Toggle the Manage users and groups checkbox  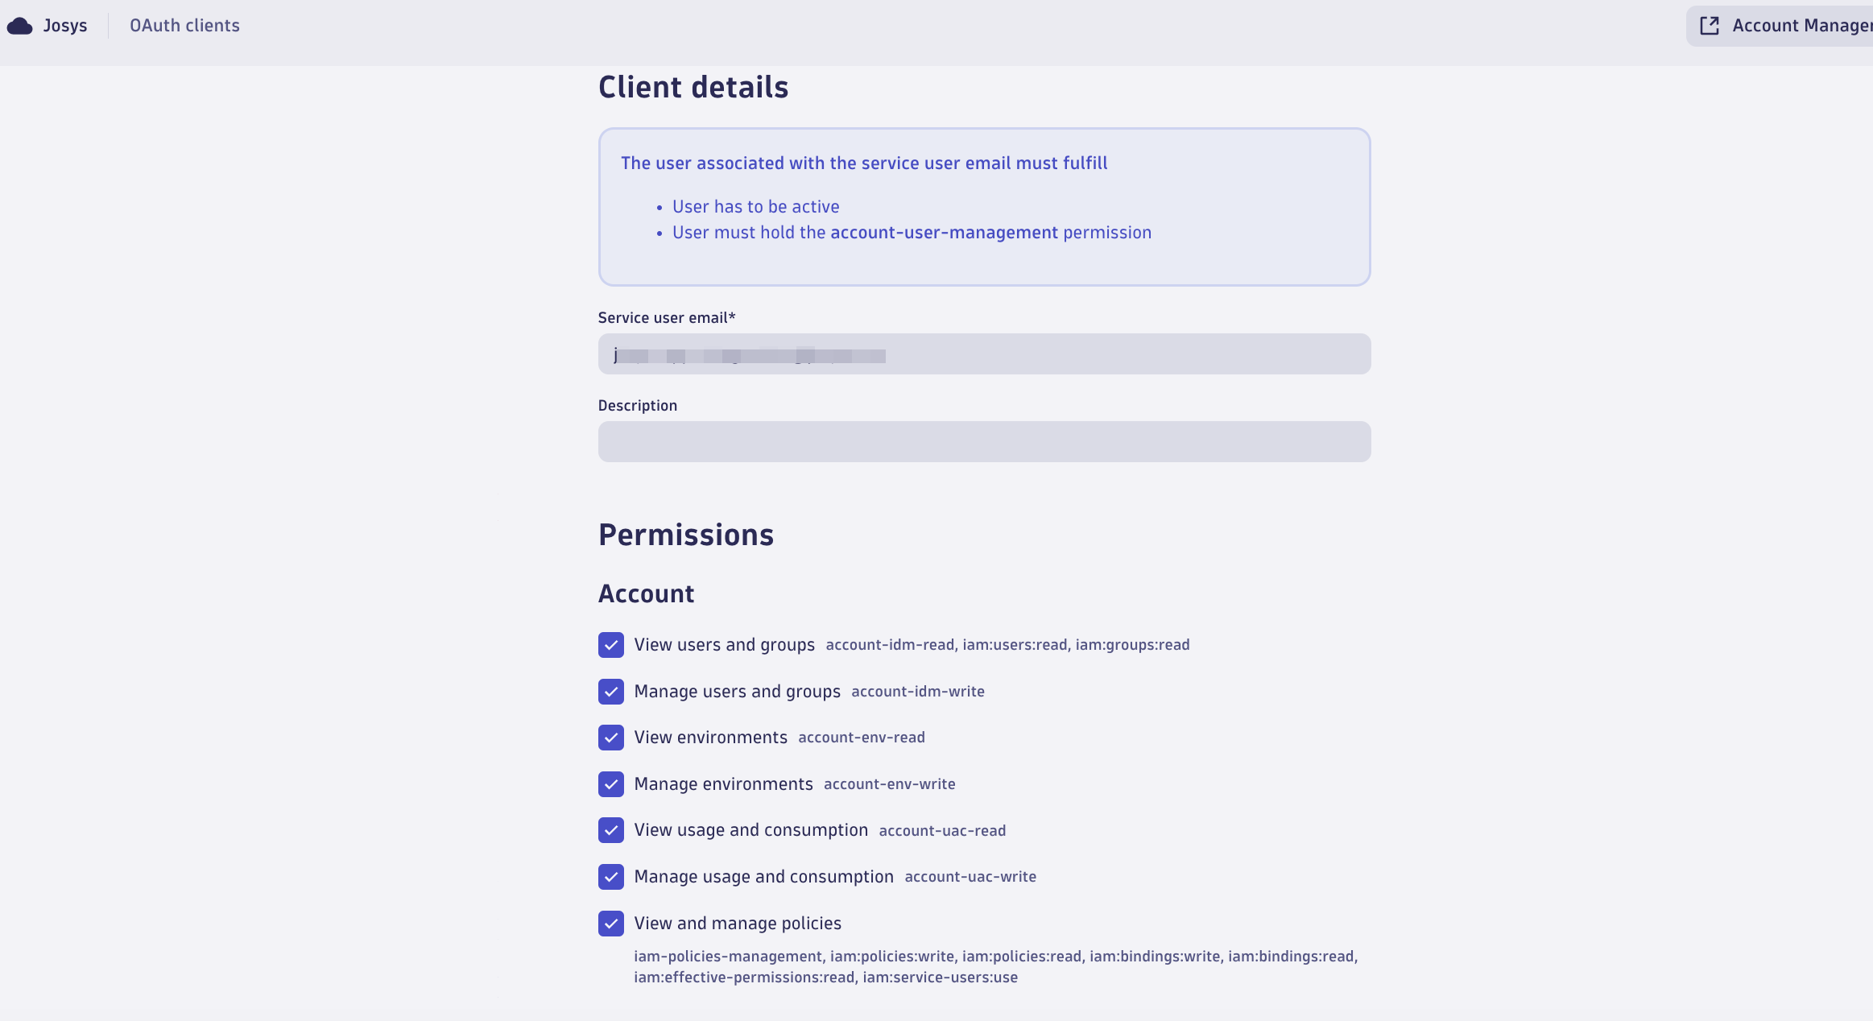pyautogui.click(x=611, y=692)
